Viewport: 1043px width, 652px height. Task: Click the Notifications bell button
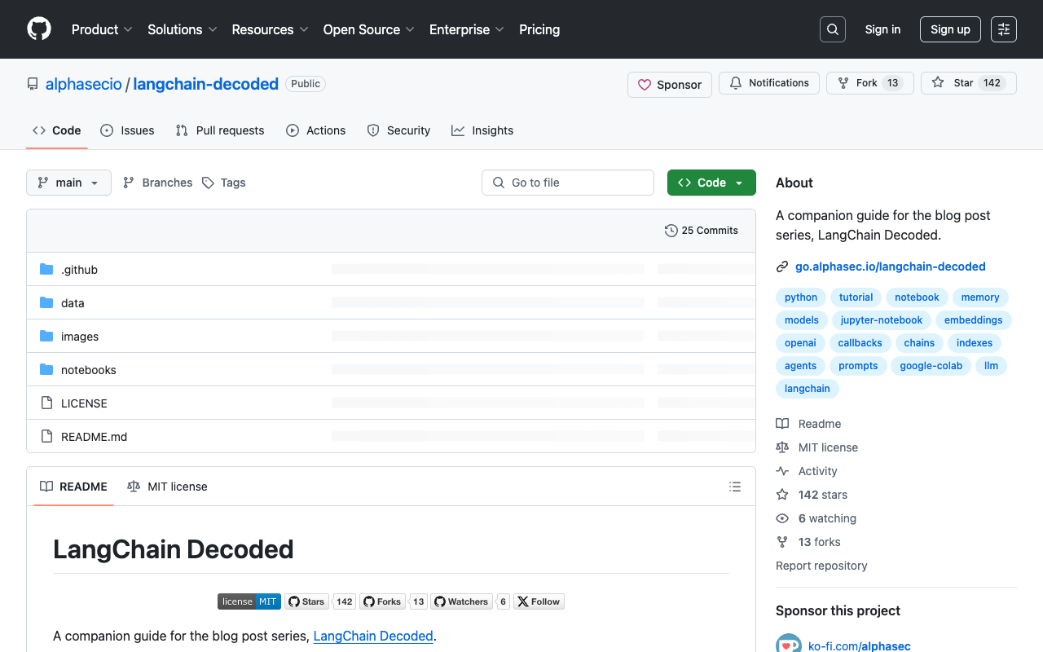pos(769,83)
